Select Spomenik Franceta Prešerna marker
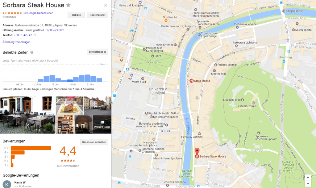 tap(200, 27)
